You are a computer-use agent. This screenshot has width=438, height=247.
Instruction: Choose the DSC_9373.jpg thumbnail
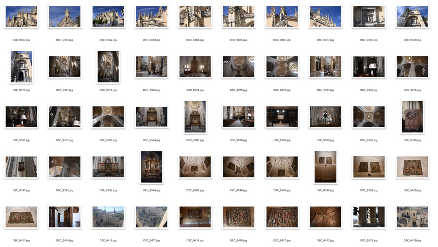(151, 67)
